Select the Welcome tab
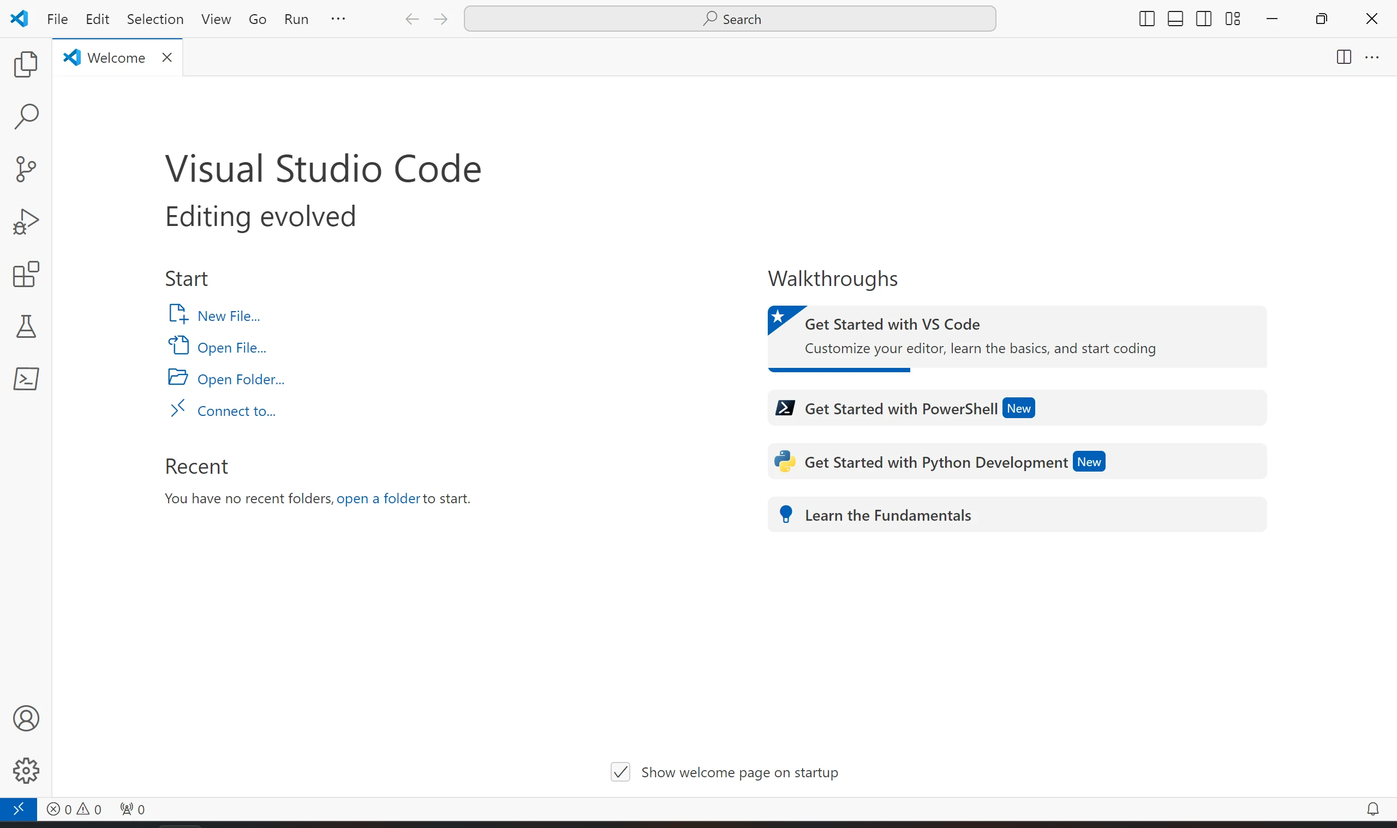The image size is (1397, 828). [117, 57]
